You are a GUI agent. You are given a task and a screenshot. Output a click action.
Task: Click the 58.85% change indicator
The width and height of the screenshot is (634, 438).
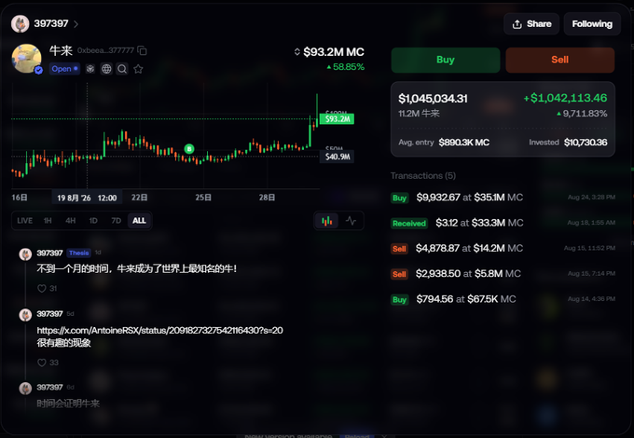pos(346,67)
